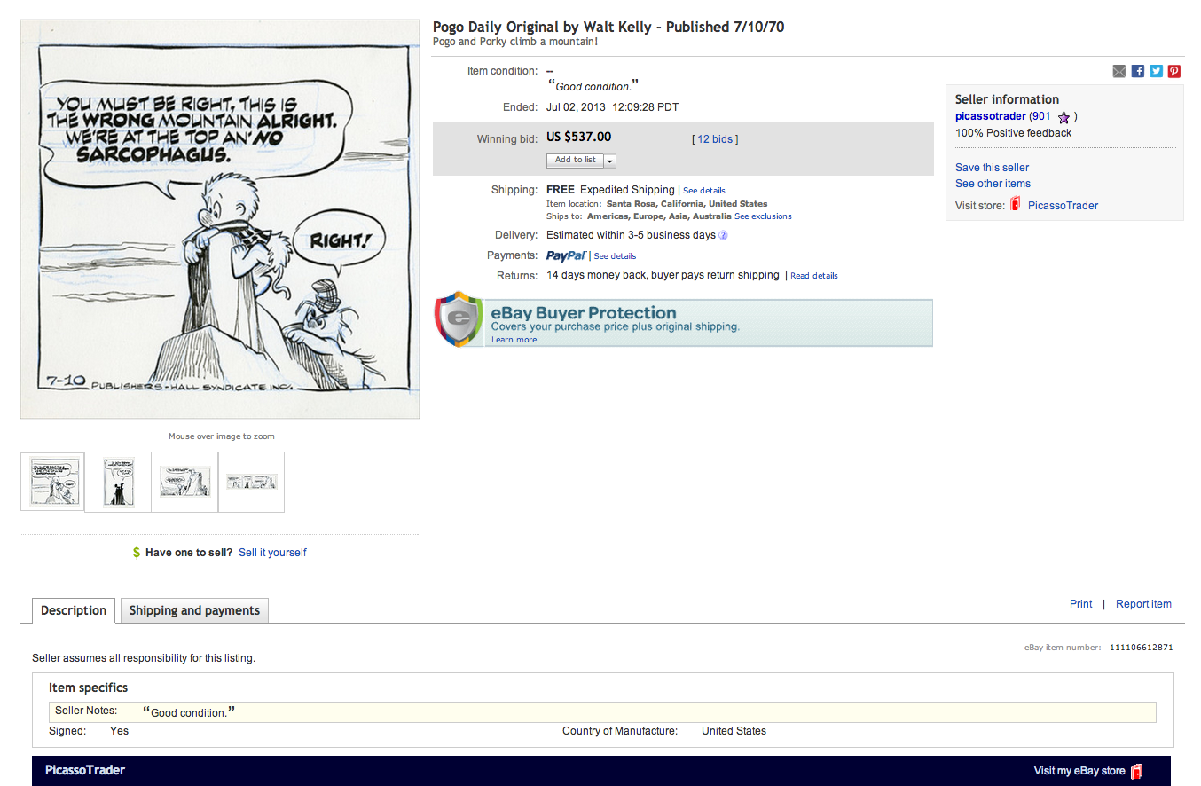
Task: Click the winning bid US $537.00
Action: [x=578, y=137]
